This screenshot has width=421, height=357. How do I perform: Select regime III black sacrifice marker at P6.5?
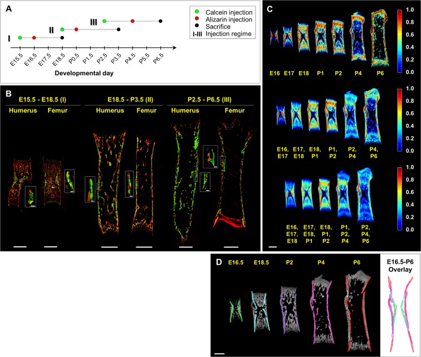pos(160,21)
